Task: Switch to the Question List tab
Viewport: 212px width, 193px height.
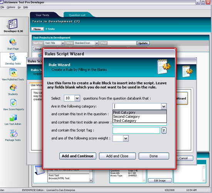Action: (77, 15)
